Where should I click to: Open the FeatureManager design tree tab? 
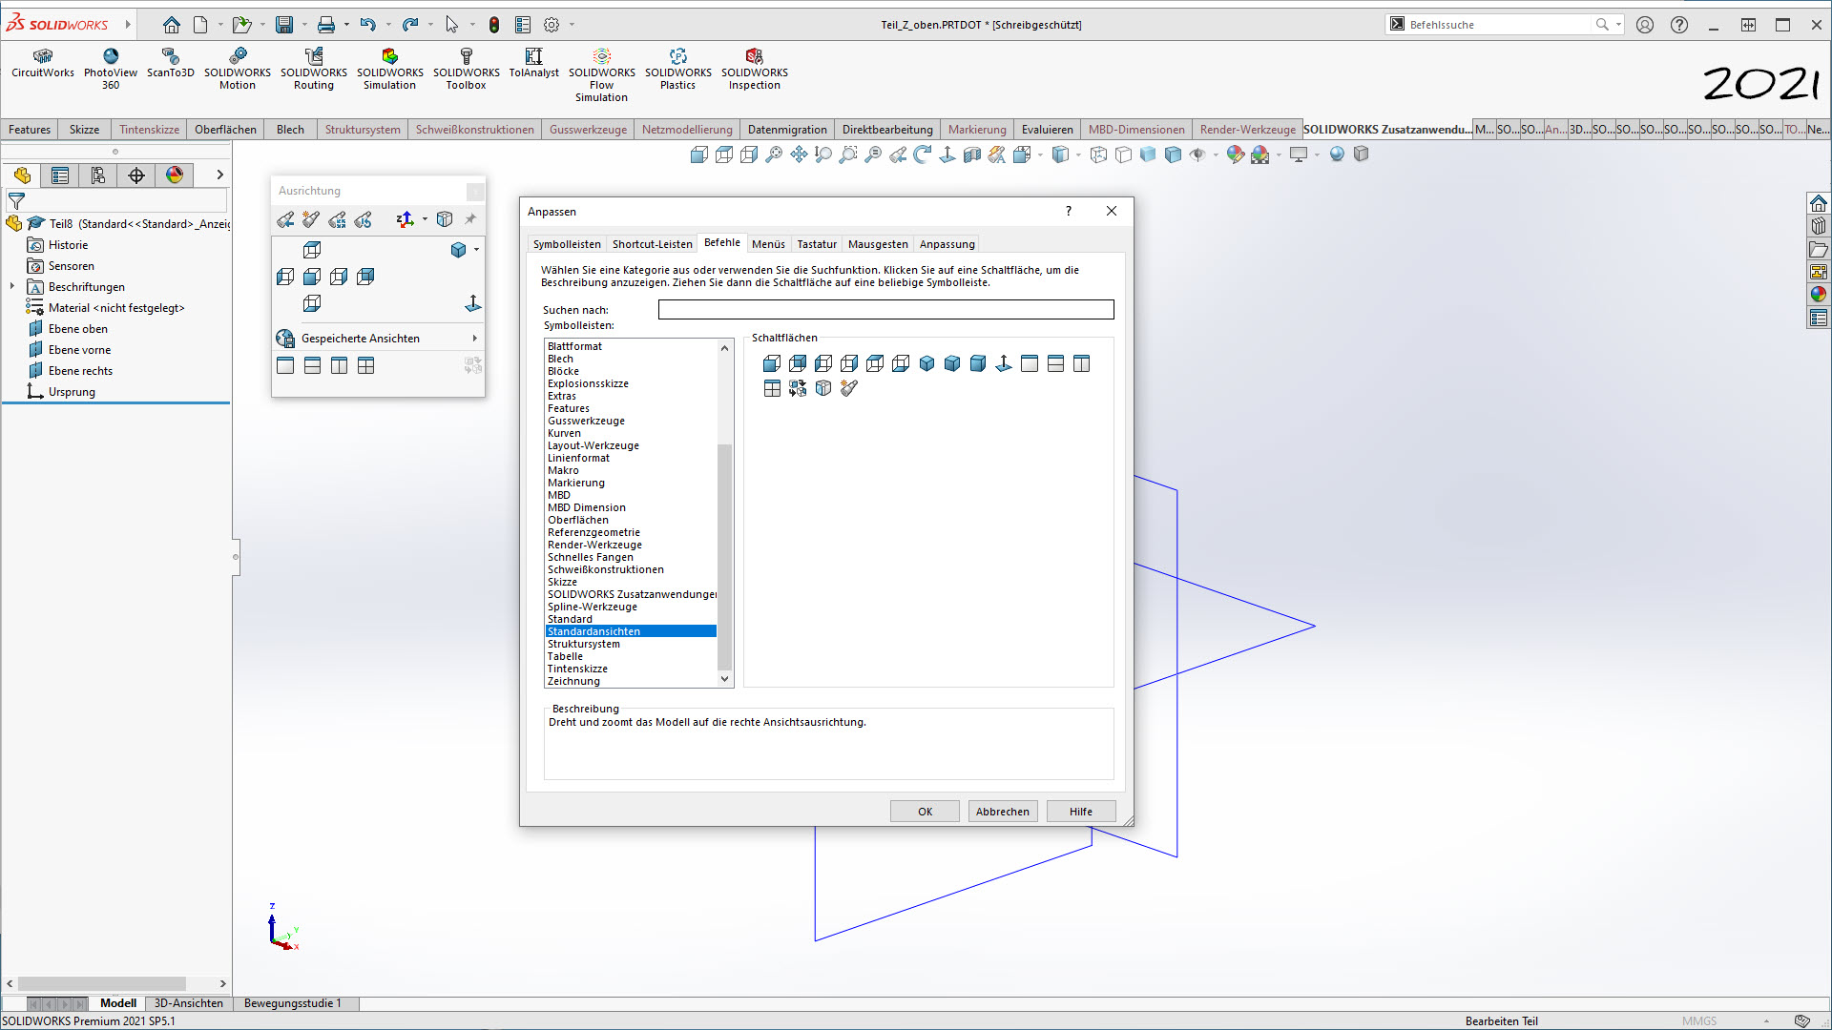[22, 175]
